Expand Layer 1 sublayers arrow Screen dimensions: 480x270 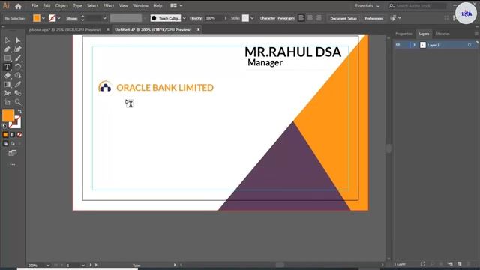(414, 45)
